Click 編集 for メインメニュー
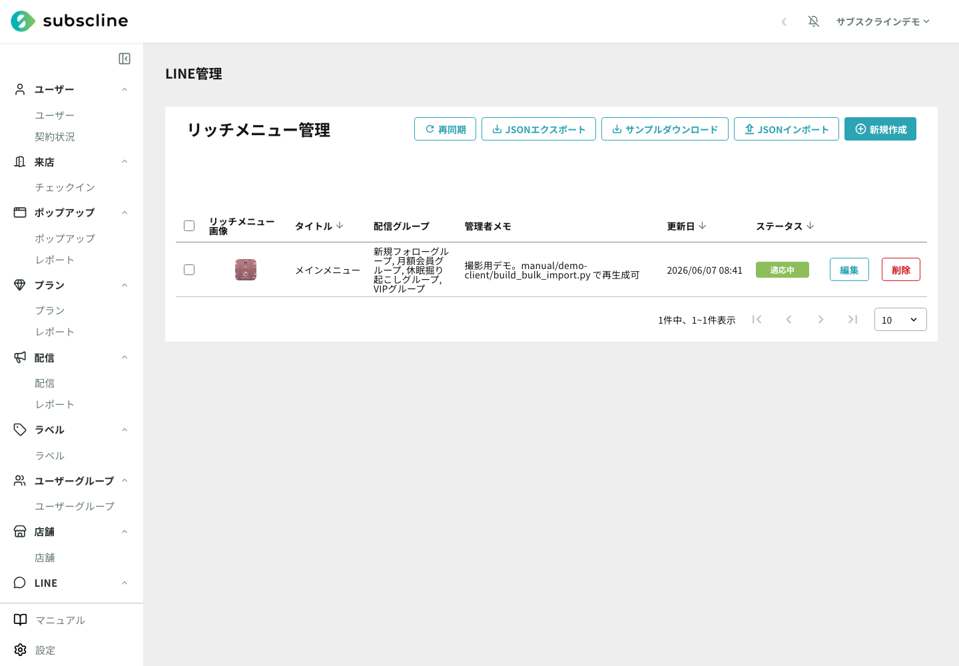 [x=849, y=270]
